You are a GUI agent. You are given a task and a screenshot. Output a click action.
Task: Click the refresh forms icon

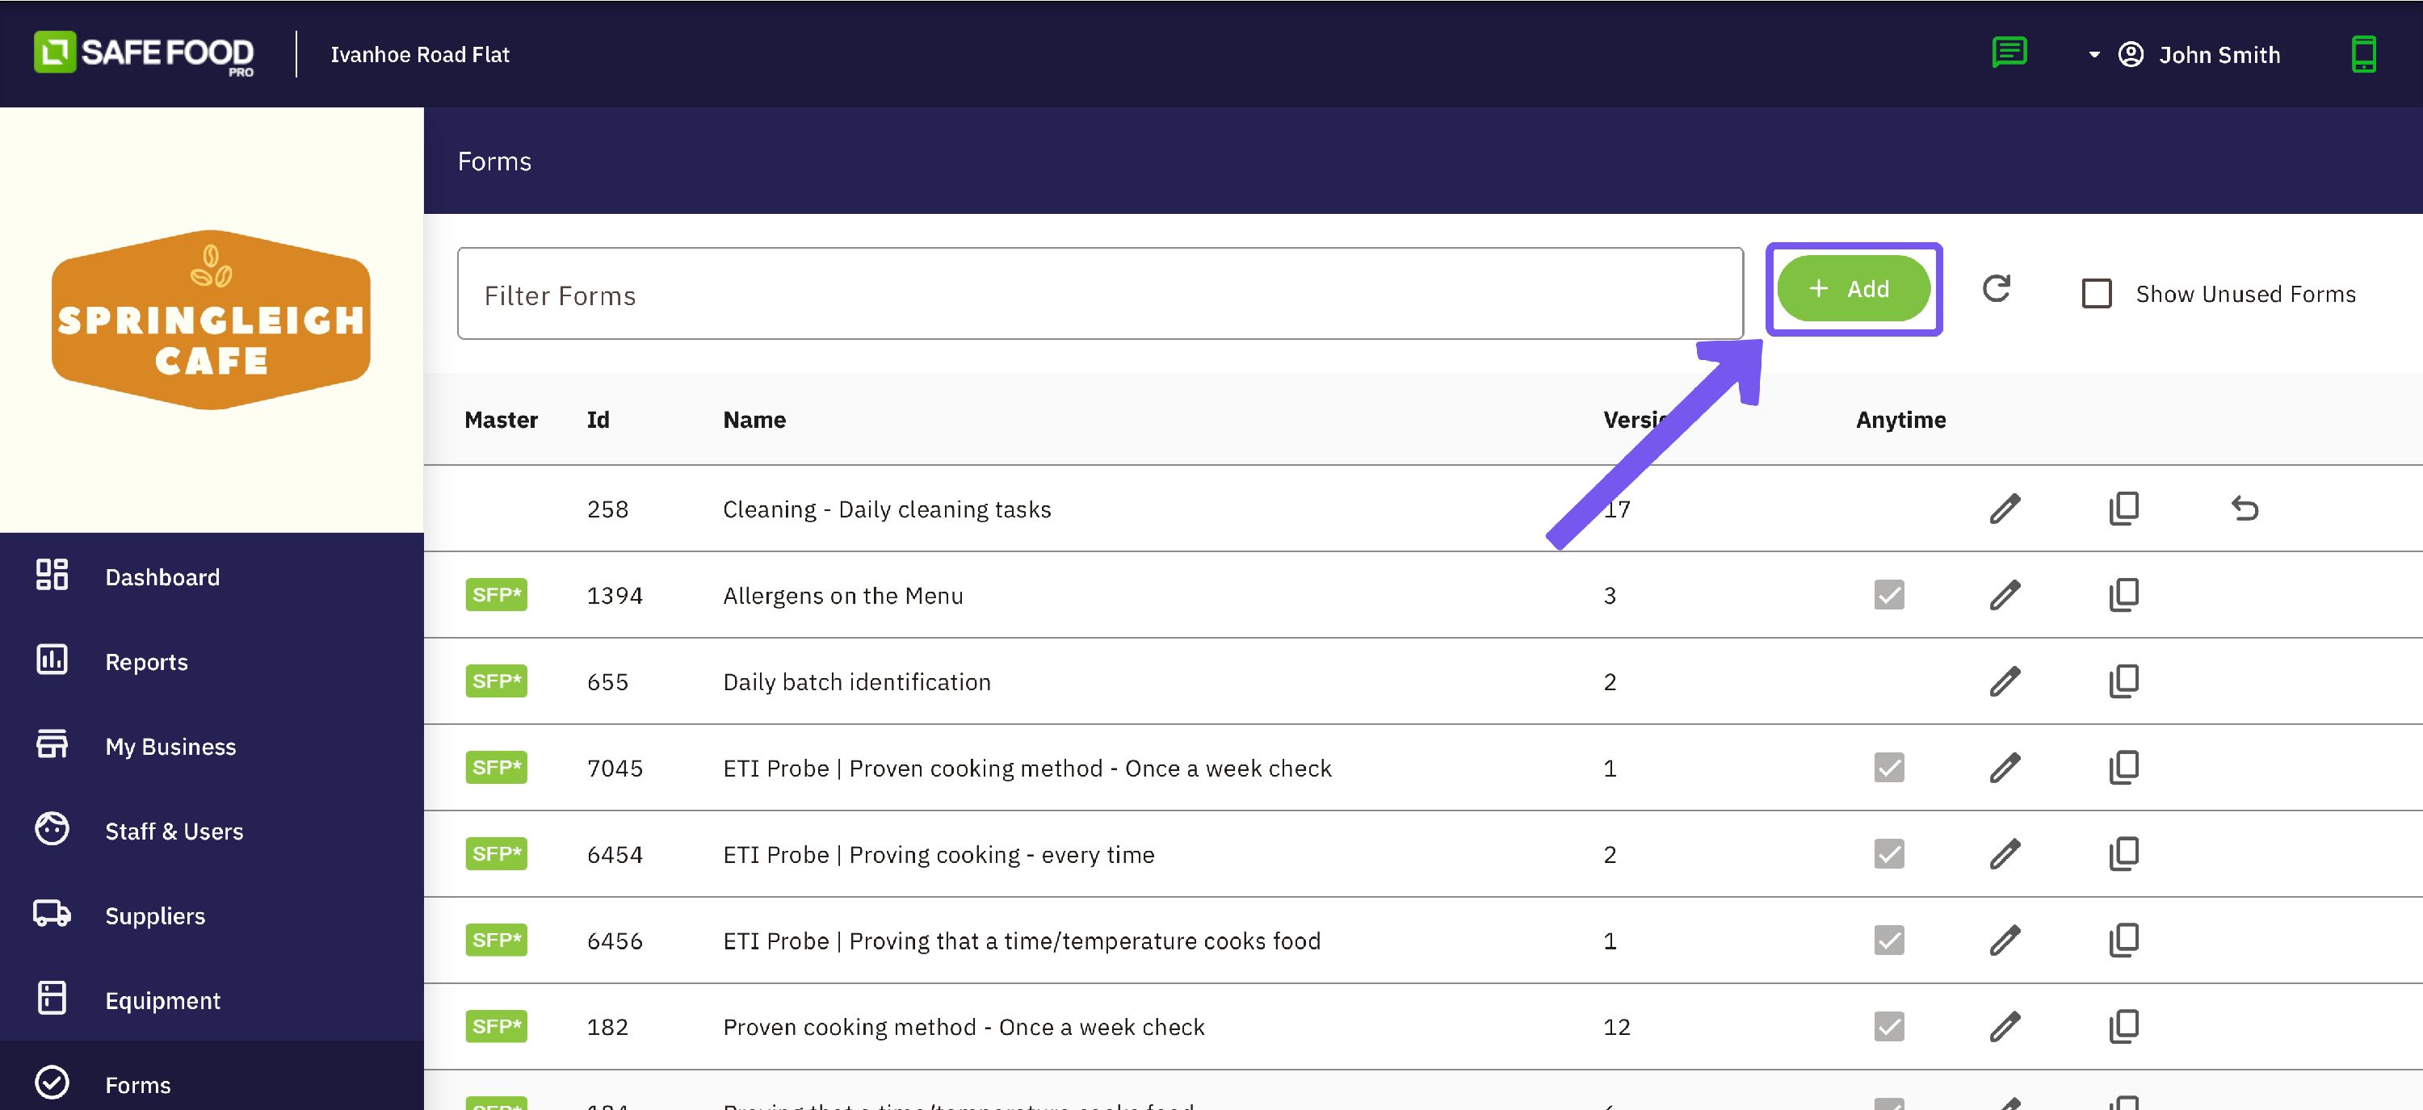pos(1996,290)
